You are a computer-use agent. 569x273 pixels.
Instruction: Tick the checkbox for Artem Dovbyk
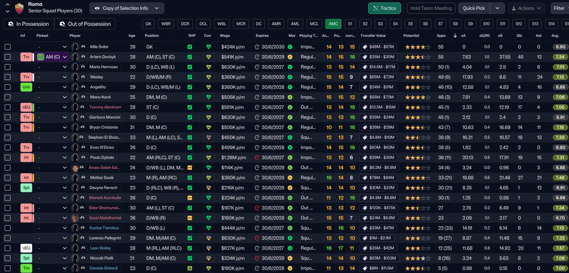8,57
